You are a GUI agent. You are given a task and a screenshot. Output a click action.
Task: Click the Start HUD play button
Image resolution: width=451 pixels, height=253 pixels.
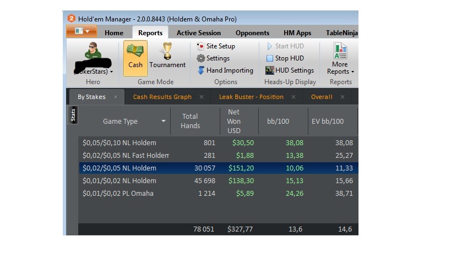pyautogui.click(x=285, y=46)
